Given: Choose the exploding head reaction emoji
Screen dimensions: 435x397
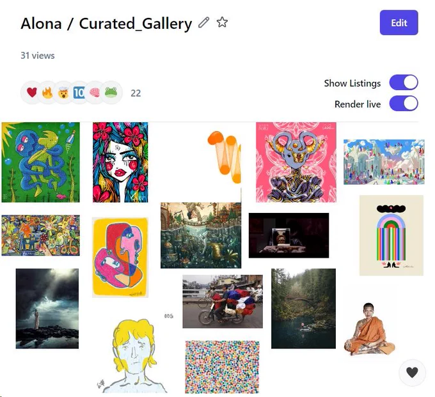Looking at the screenshot, I should (63, 93).
